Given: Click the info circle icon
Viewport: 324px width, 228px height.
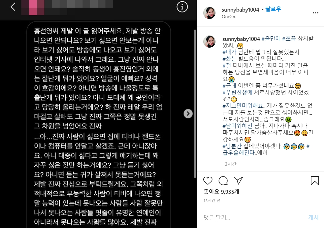Looking at the screenshot, I should click(x=182, y=7).
